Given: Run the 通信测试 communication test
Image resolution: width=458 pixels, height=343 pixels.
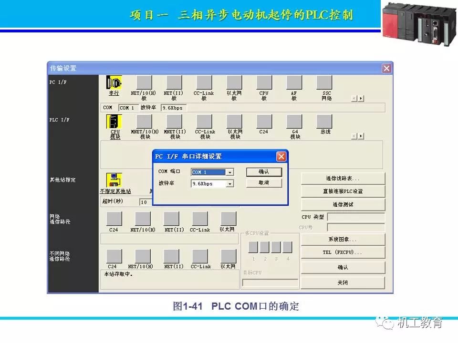Looking at the screenshot, I should click(343, 205).
